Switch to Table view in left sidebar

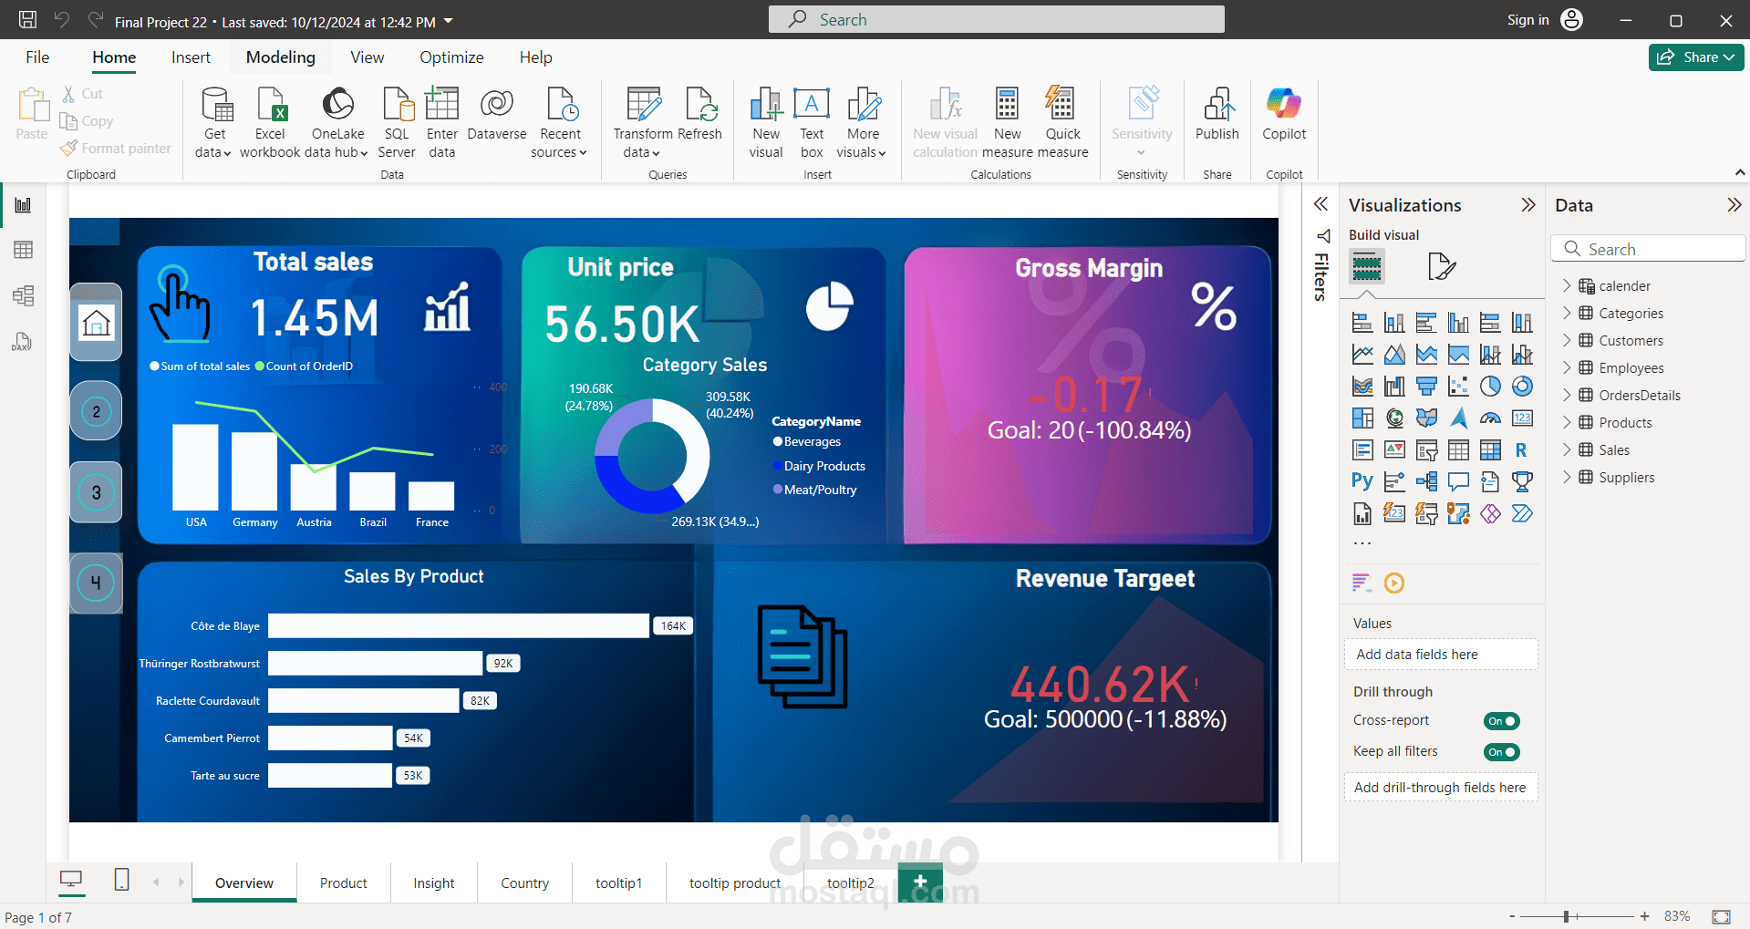[x=23, y=250]
